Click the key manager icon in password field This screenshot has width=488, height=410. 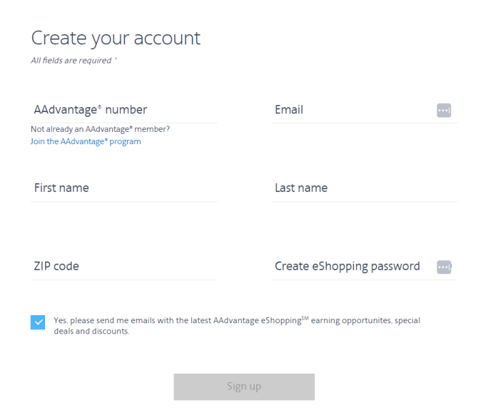[444, 266]
